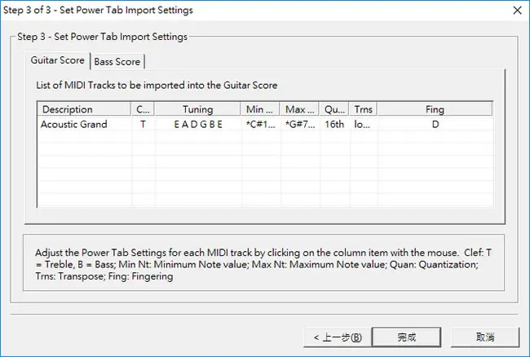Close the import settings dialog
Viewport: 530px width, 357px height.
click(517, 10)
